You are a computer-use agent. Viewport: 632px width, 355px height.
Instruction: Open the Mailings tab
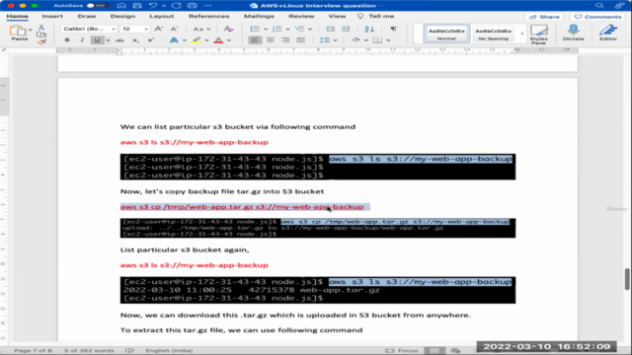[x=259, y=16]
